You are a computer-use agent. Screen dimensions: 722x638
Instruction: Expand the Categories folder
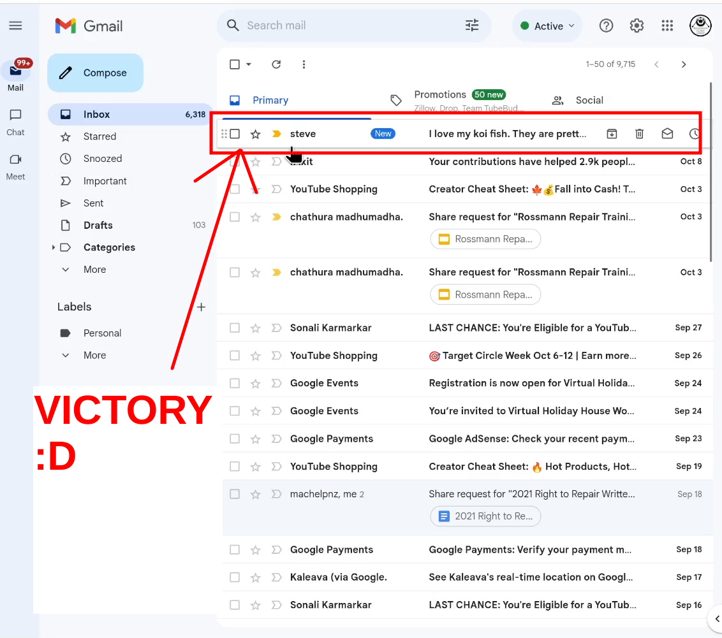[54, 247]
